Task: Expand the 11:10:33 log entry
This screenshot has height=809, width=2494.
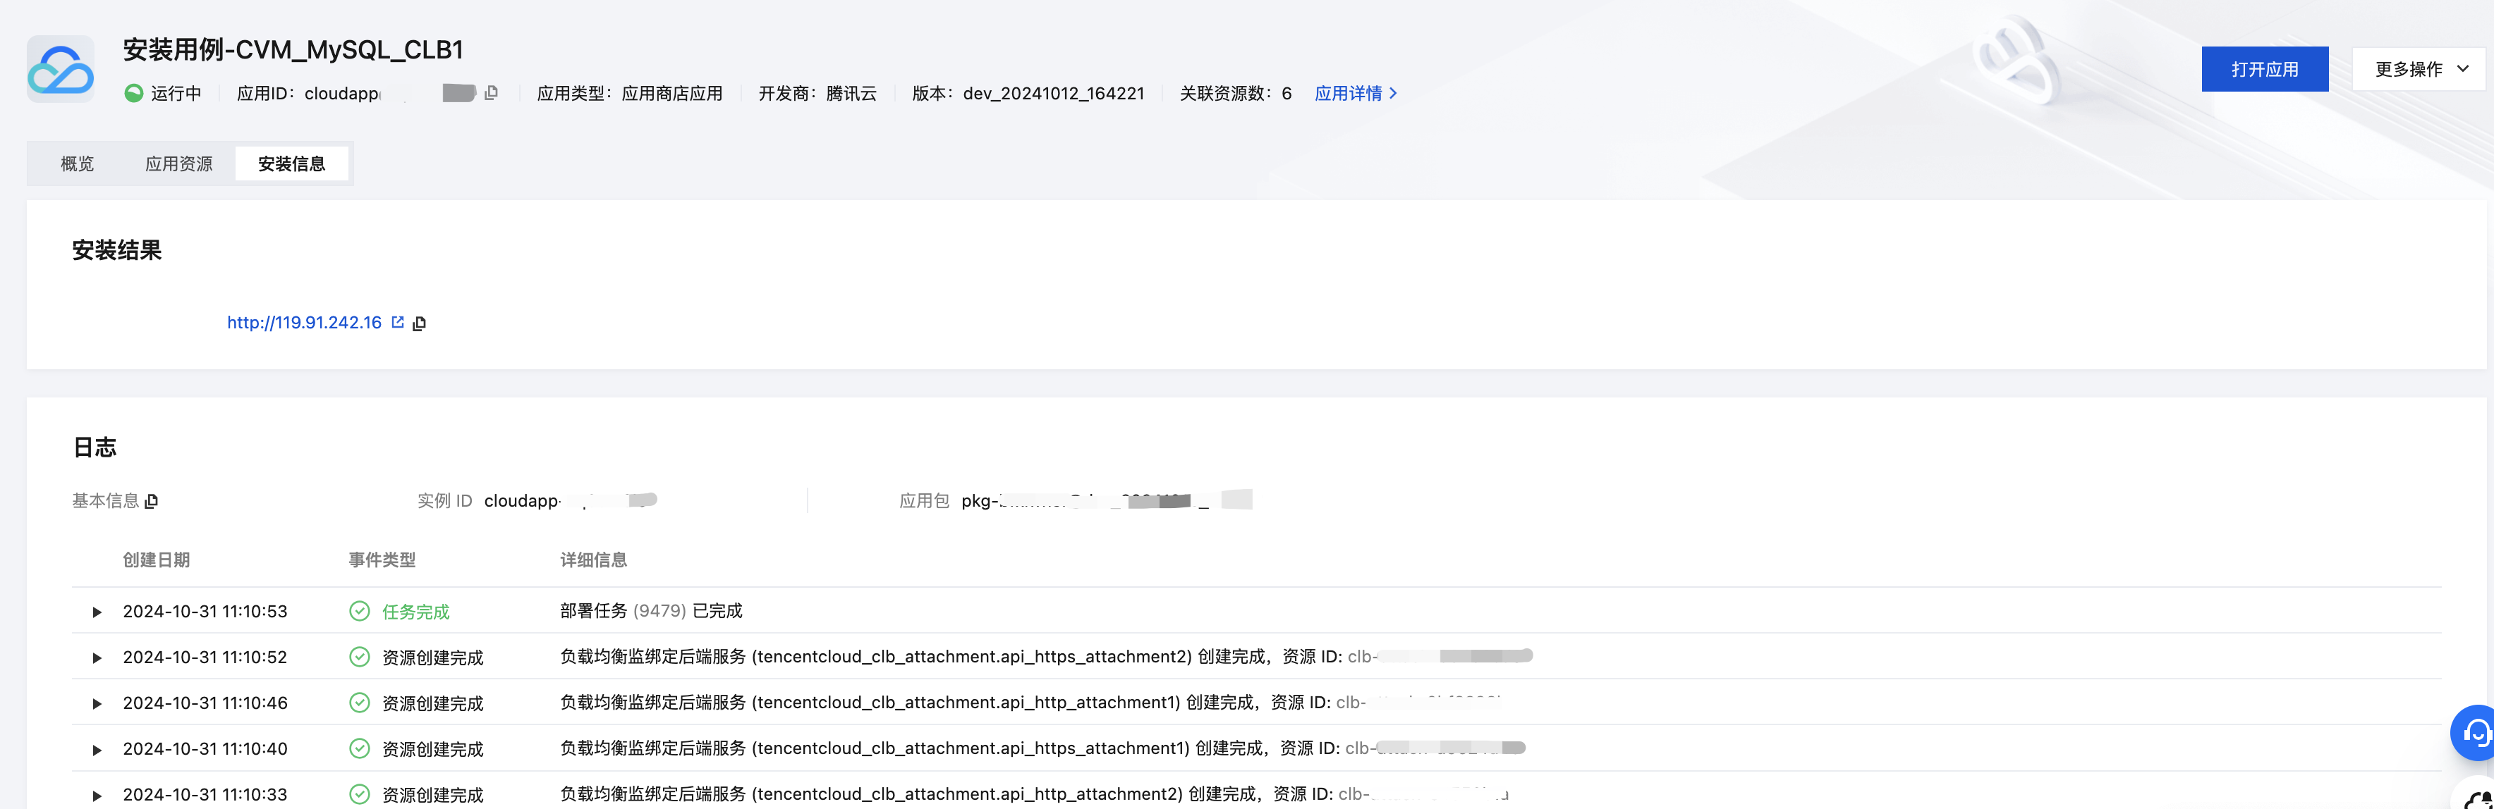Action: click(x=97, y=794)
